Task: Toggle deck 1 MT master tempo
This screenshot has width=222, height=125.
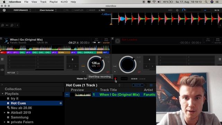Action: pyautogui.click(x=108, y=72)
